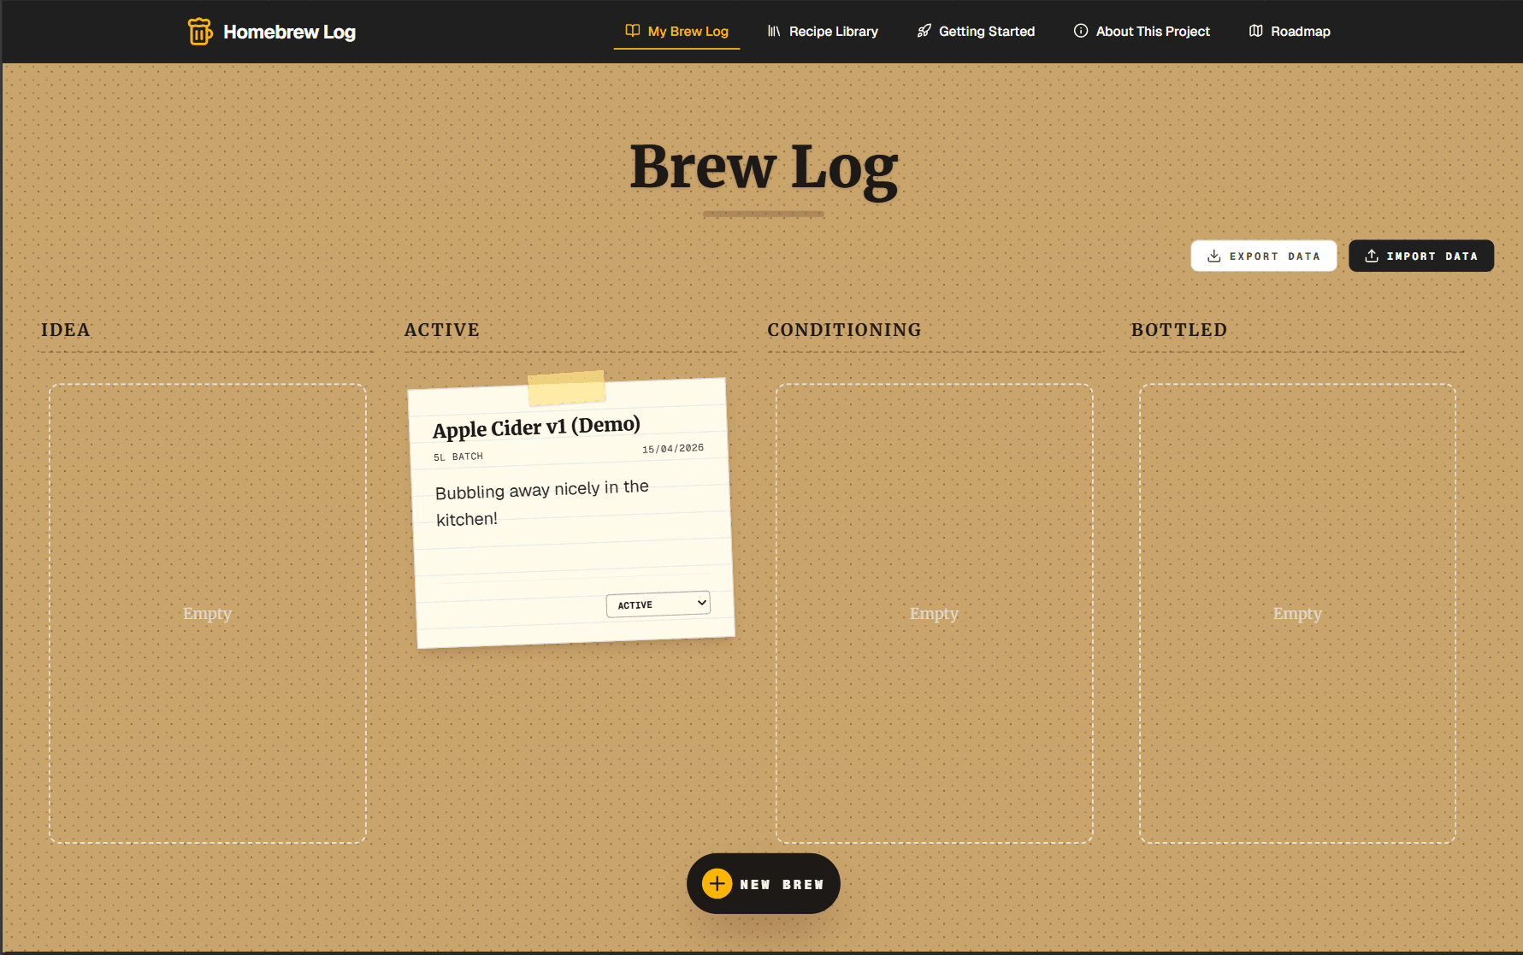Click the empty Bottled column area

(1297, 613)
